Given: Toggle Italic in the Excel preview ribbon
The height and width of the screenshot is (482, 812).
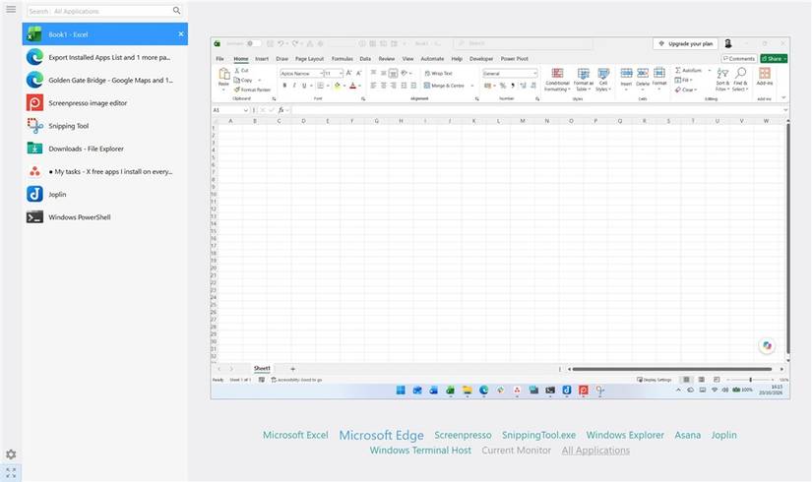Looking at the screenshot, I should [294, 86].
